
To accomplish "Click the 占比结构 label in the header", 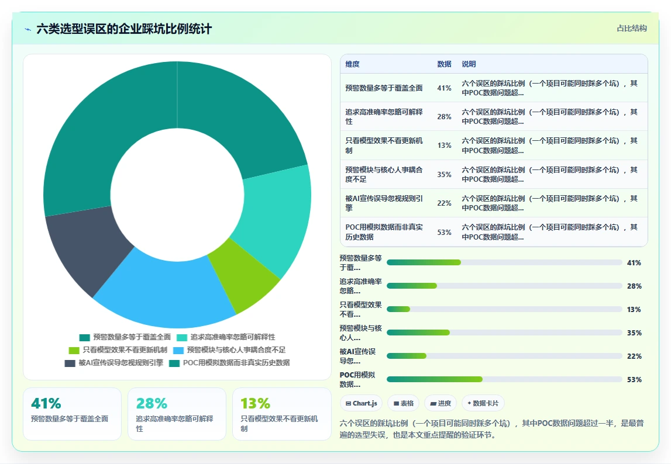I will 632,28.
